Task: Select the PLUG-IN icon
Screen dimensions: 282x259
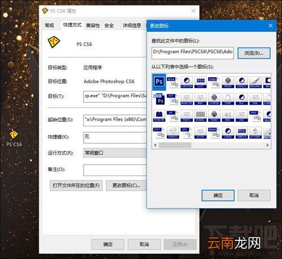Action: [159, 116]
